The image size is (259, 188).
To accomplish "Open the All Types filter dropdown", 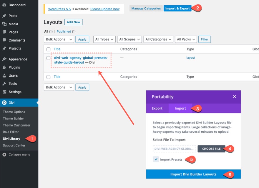I will (104, 39).
